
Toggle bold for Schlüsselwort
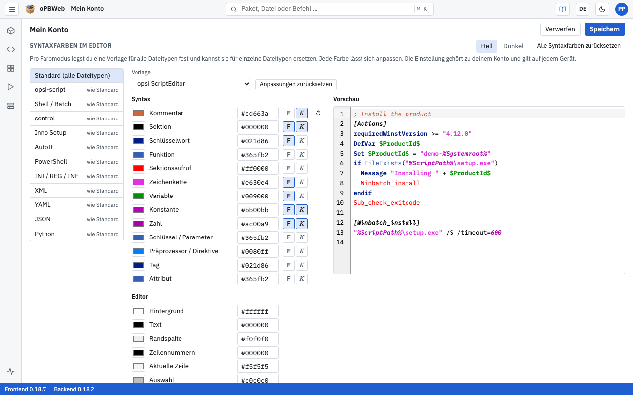(x=288, y=141)
